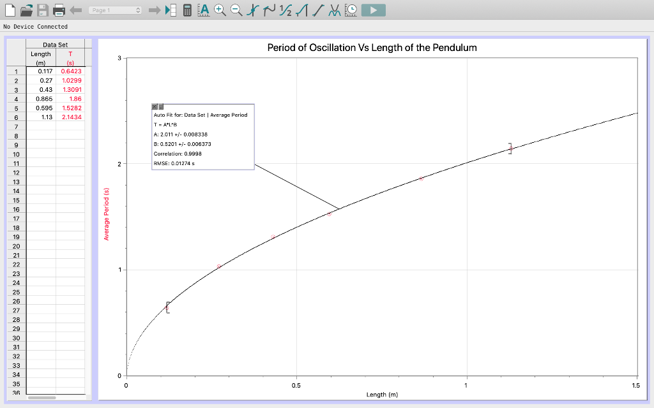Viewport: 654px width, 408px height.
Task: Select the Examine tool
Action: [253, 10]
